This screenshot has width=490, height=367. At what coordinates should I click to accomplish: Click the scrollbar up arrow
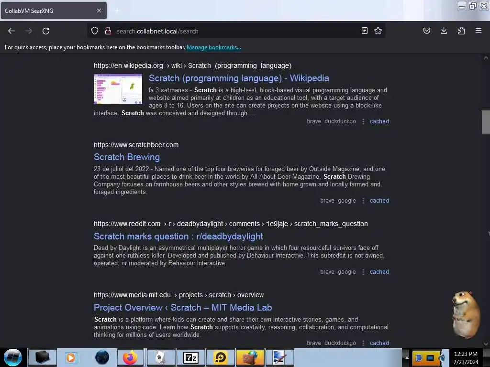click(x=486, y=58)
